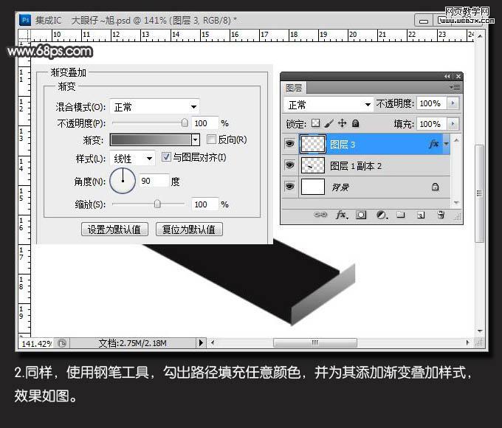Enable lock all padlock icon
502x428 pixels.
coord(355,123)
